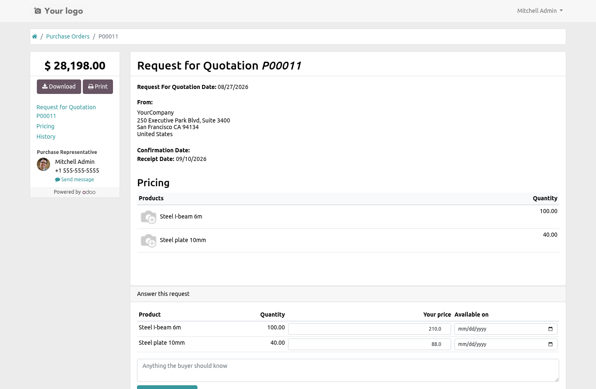
Task: Jump to the History section link
Action: point(46,137)
